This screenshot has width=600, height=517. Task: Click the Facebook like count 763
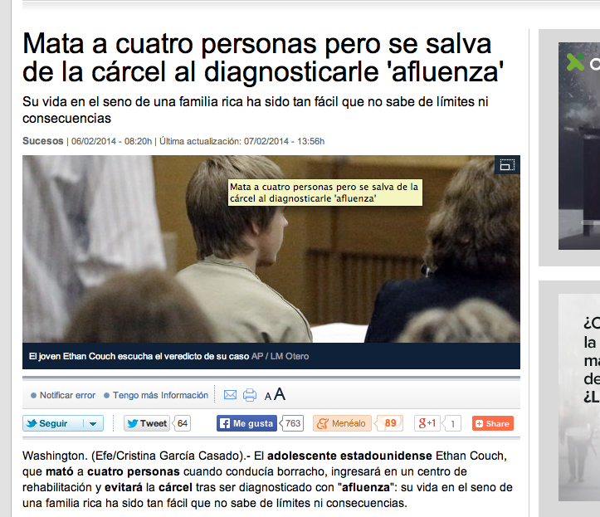(293, 423)
